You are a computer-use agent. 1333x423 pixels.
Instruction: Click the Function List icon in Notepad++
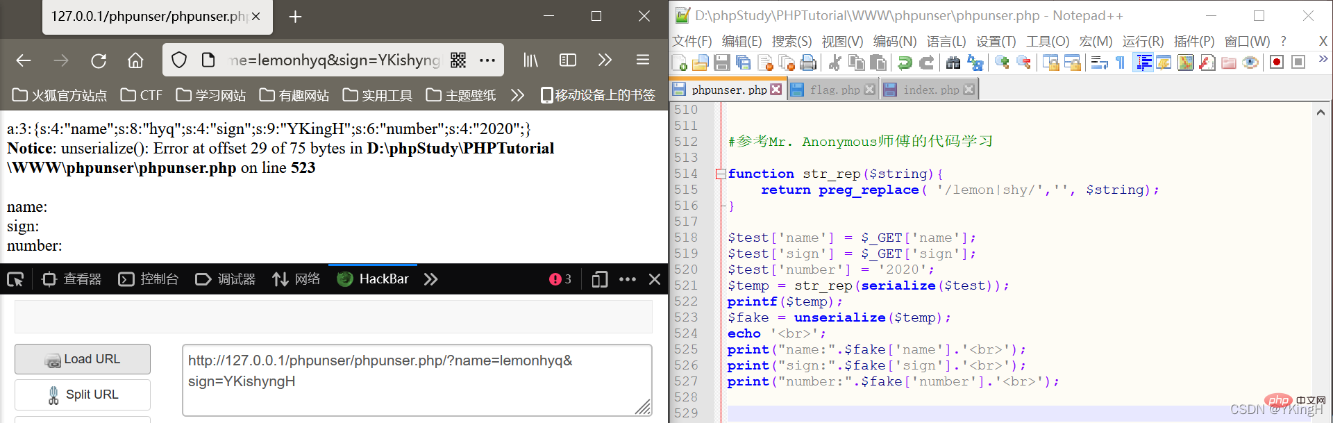point(1207,63)
